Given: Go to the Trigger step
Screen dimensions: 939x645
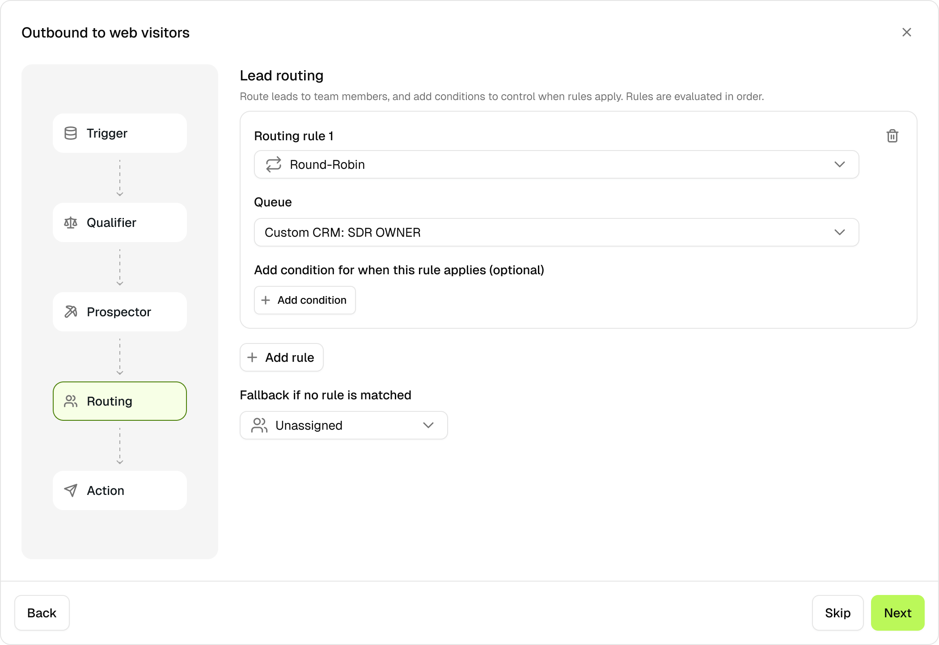Looking at the screenshot, I should pyautogui.click(x=120, y=133).
